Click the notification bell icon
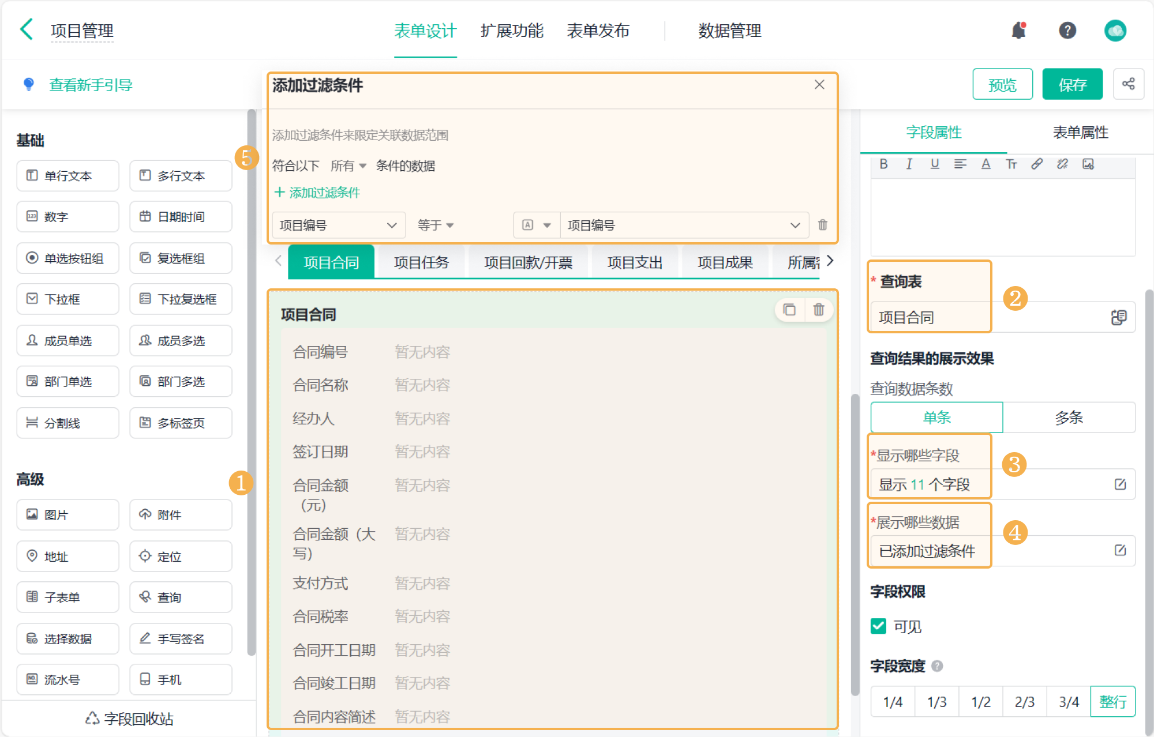Viewport: 1154px width, 737px height. point(1018,31)
